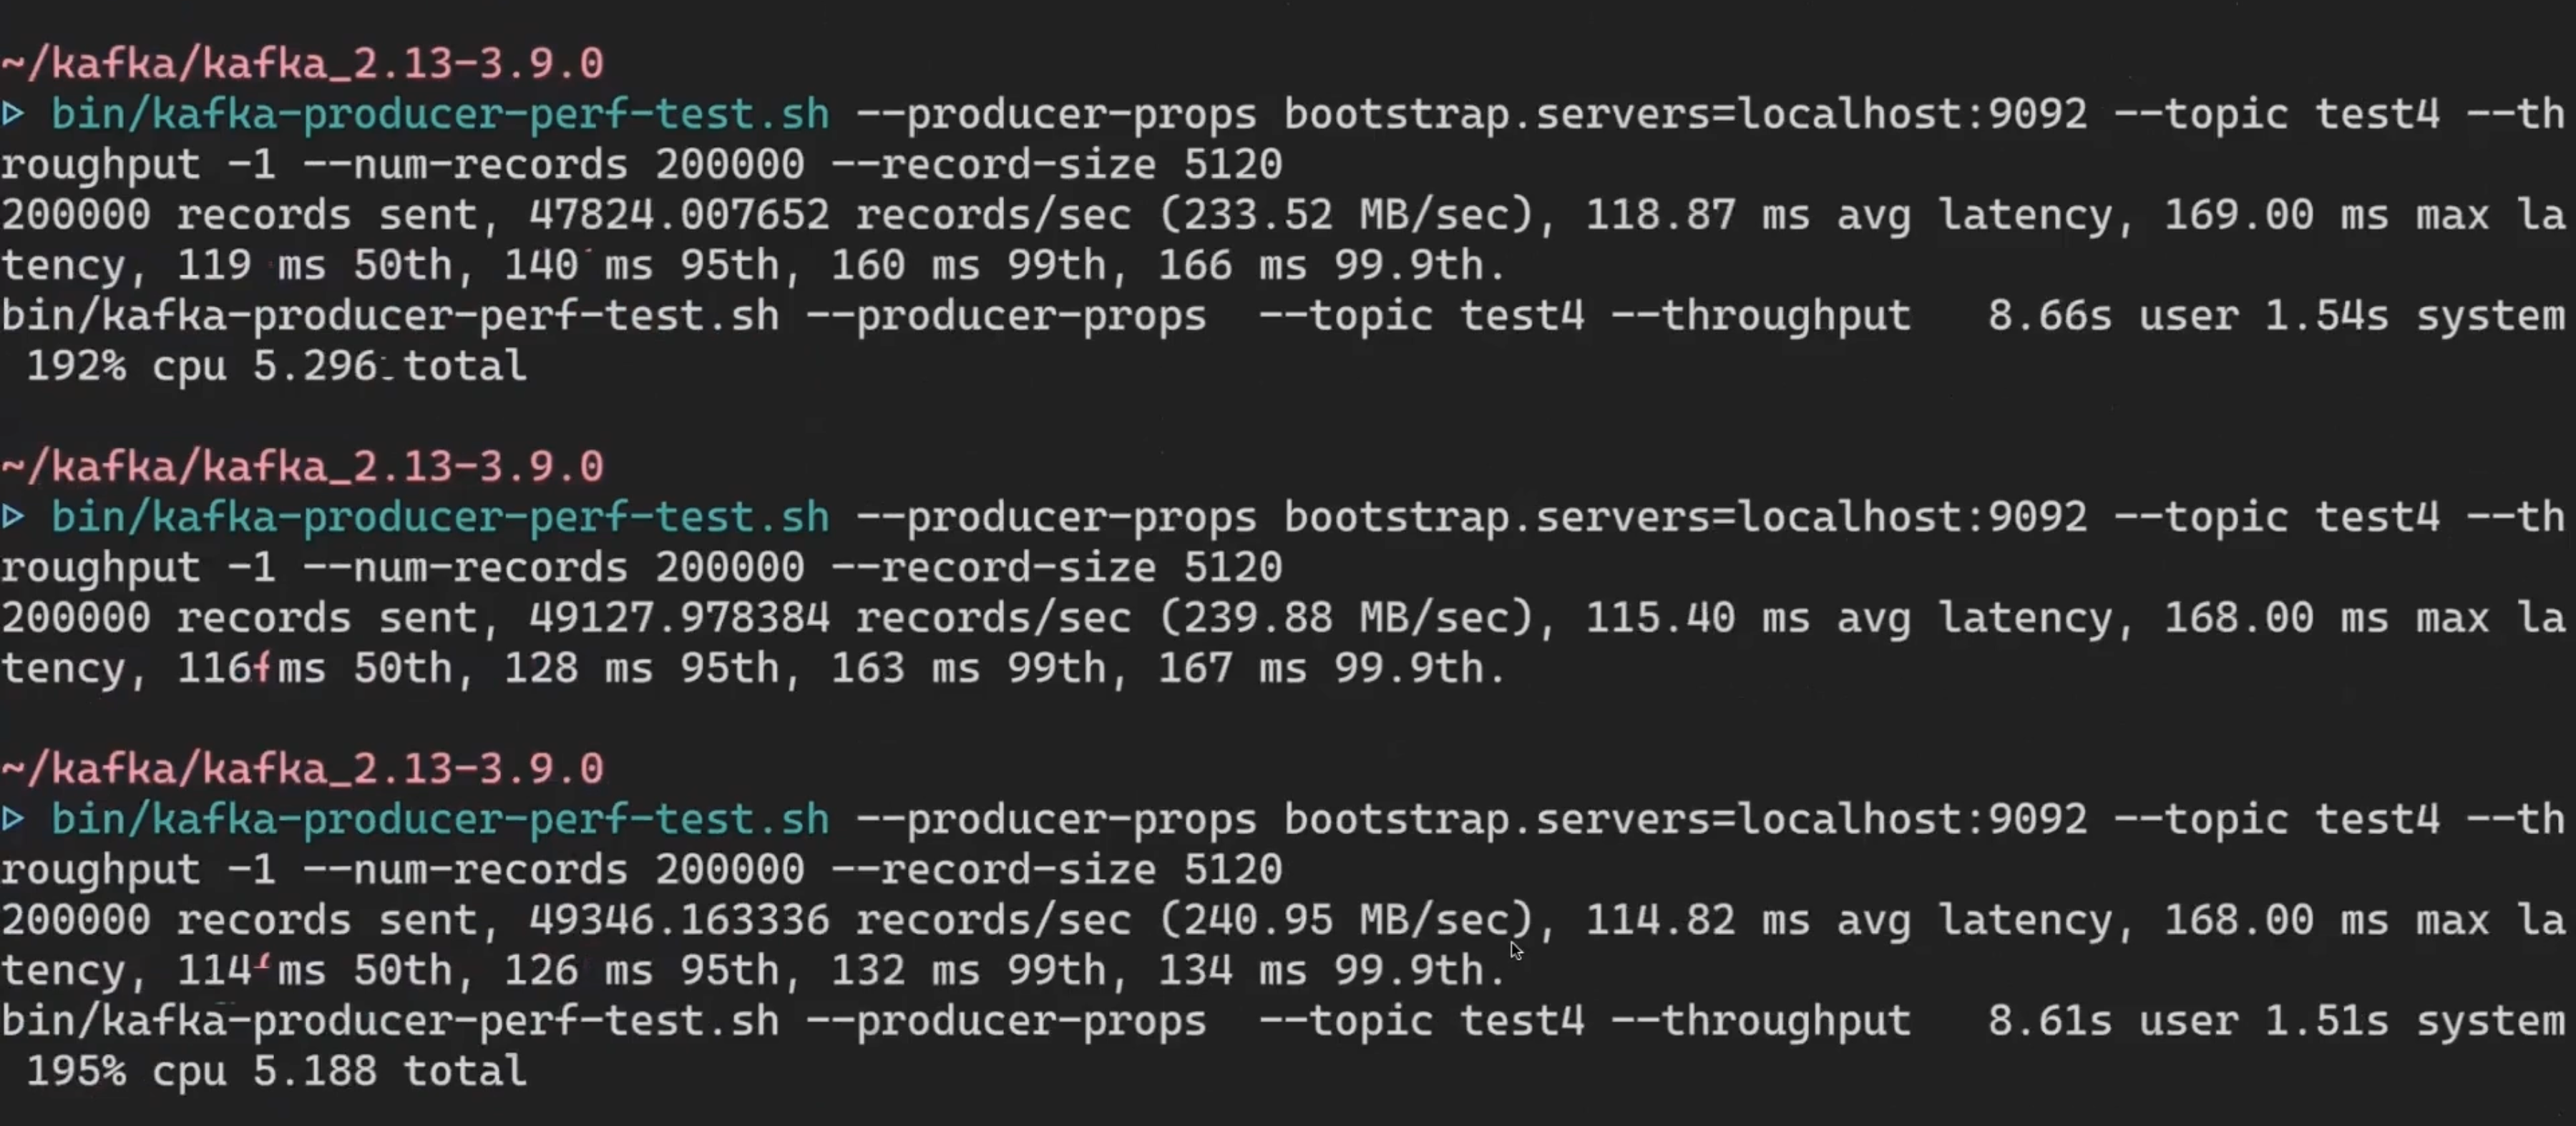Select the first kafka-producer-perf-test.sh command
Screen dimensions: 2576x1126
pos(440,113)
